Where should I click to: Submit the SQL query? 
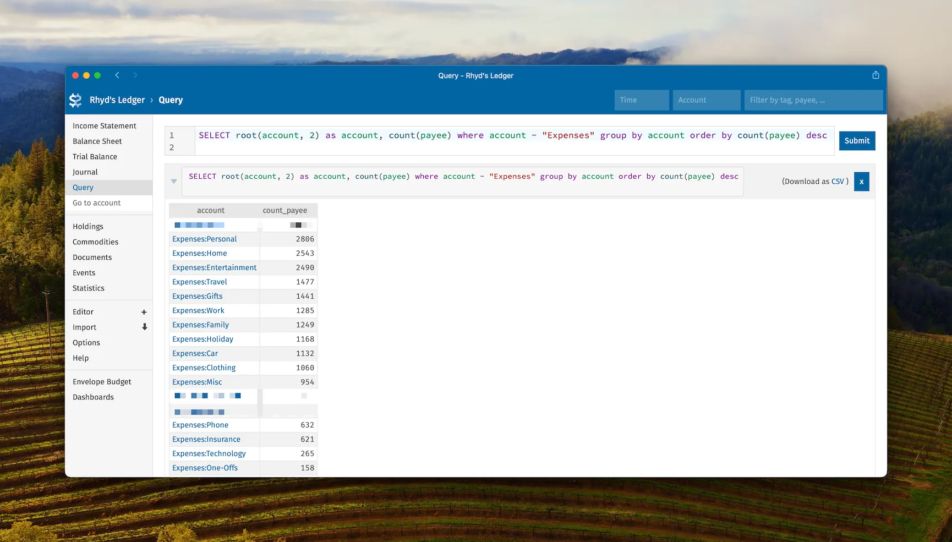[x=856, y=140]
